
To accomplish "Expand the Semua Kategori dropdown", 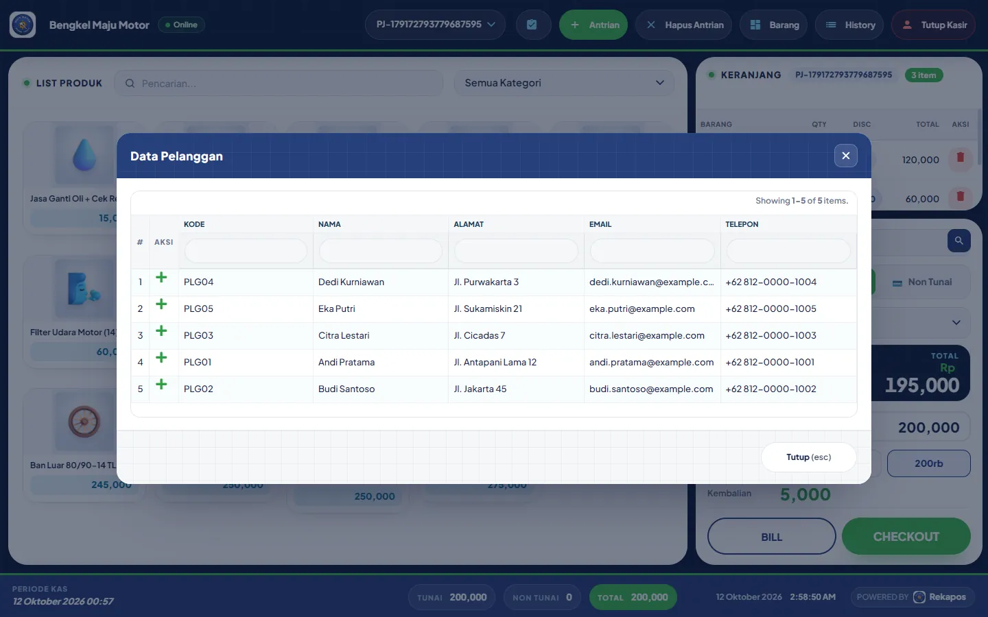I will click(564, 83).
